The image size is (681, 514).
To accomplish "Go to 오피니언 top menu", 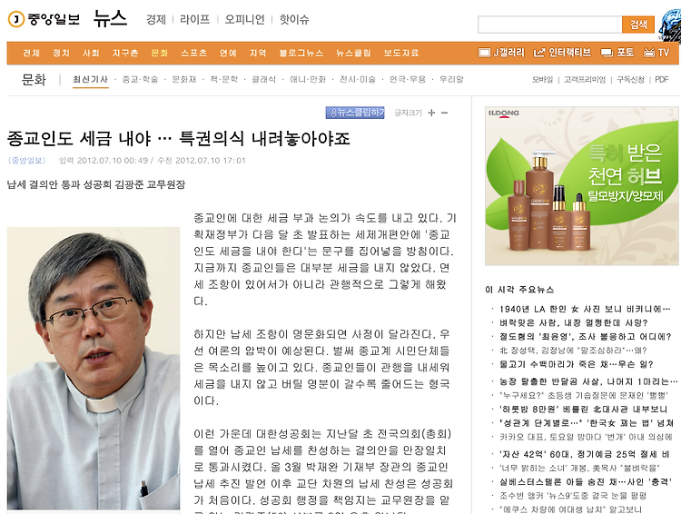I will [x=244, y=20].
